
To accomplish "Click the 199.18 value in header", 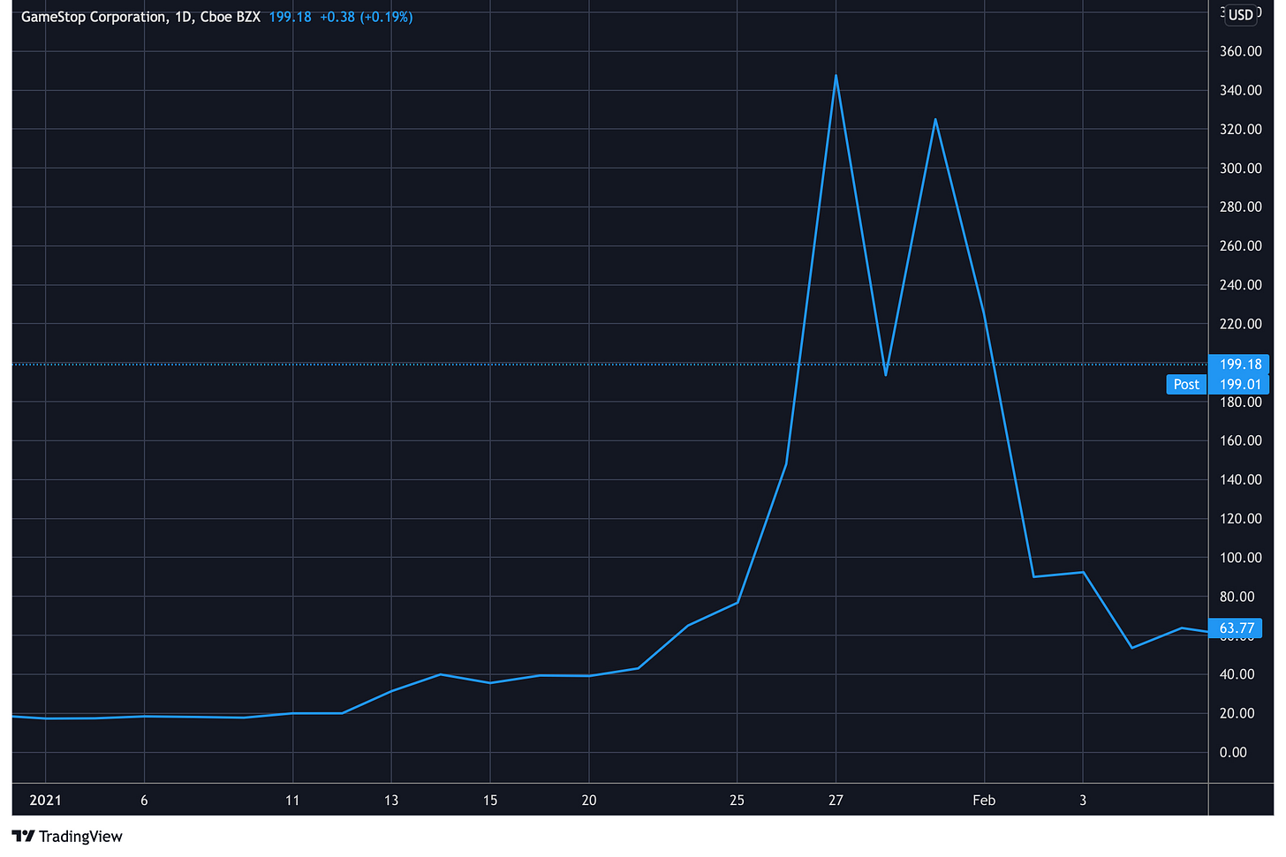I will (290, 17).
